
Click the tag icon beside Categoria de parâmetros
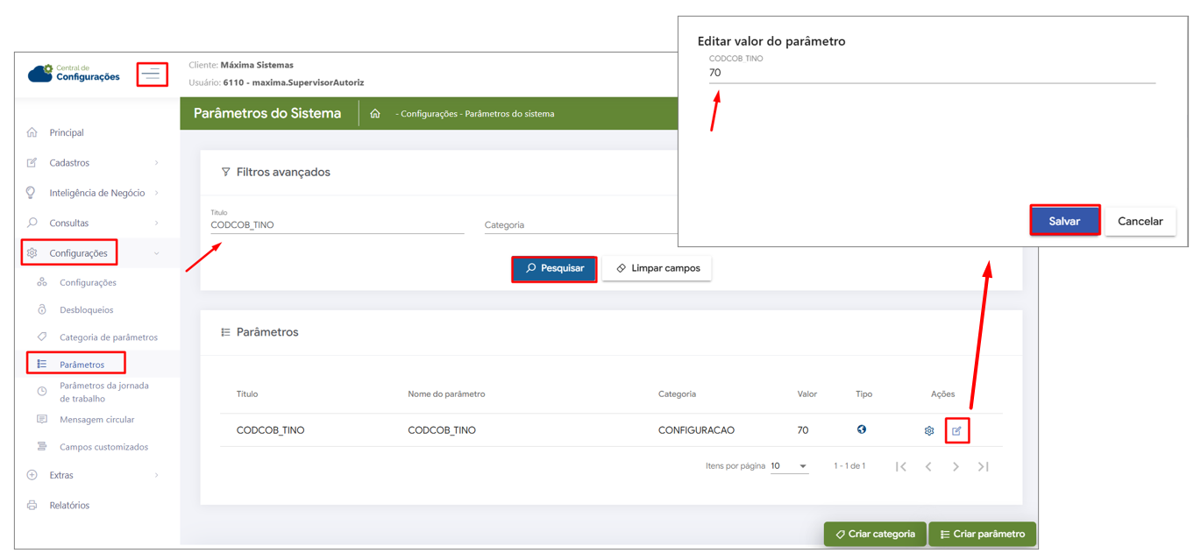[x=42, y=337]
